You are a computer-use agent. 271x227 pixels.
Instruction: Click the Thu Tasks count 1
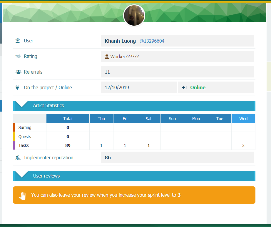coord(101,145)
